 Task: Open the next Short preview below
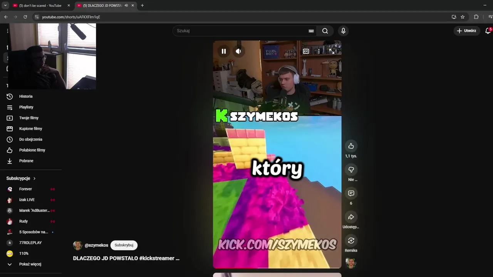pyautogui.click(x=277, y=275)
